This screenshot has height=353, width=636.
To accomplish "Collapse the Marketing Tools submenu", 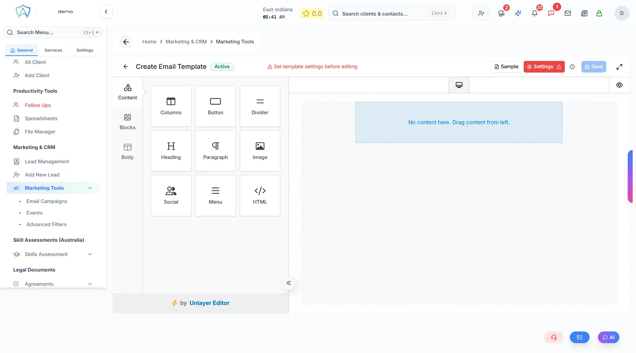I will [x=90, y=188].
